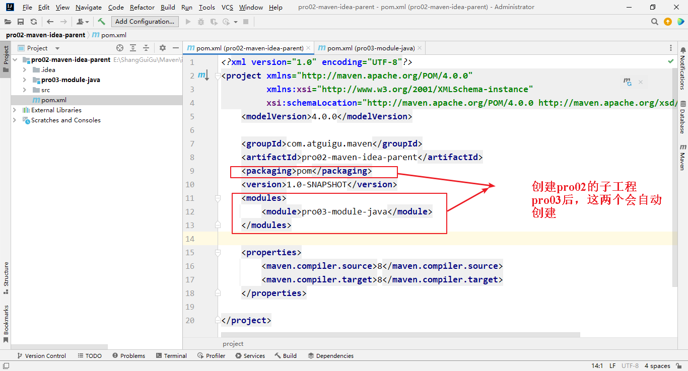Click the Add Configuration button
Viewport: 688px width, 371px height.
point(145,22)
